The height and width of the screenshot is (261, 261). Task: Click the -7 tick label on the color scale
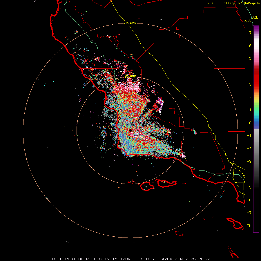coord(249,213)
